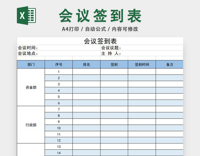Select the 部门 column header
The width and height of the screenshot is (200, 156).
(31, 65)
